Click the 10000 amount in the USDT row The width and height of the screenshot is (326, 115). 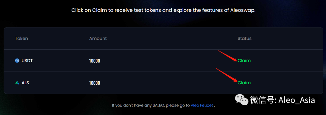point(94,61)
